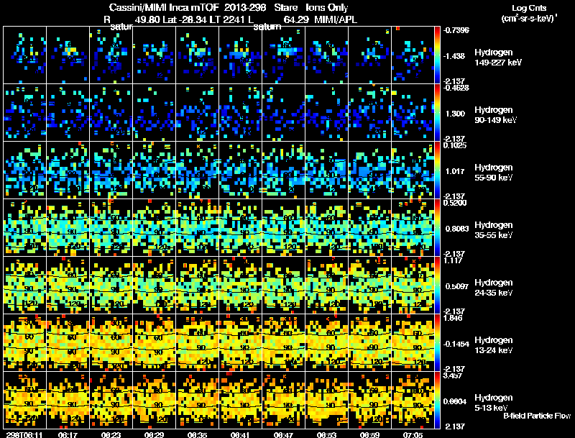Open the 13-24 keV panel at 06:29
575x438 pixels.
tap(154, 343)
